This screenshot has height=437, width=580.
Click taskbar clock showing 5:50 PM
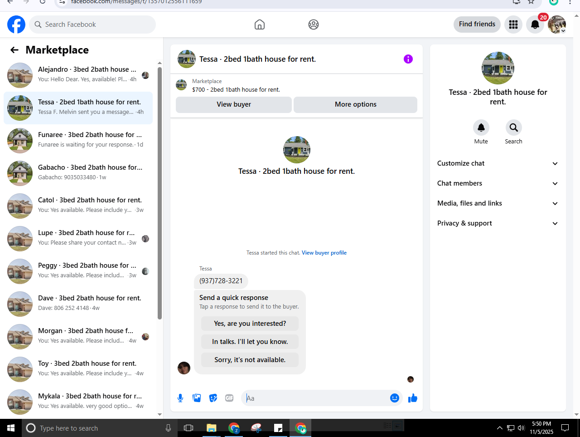(541, 428)
